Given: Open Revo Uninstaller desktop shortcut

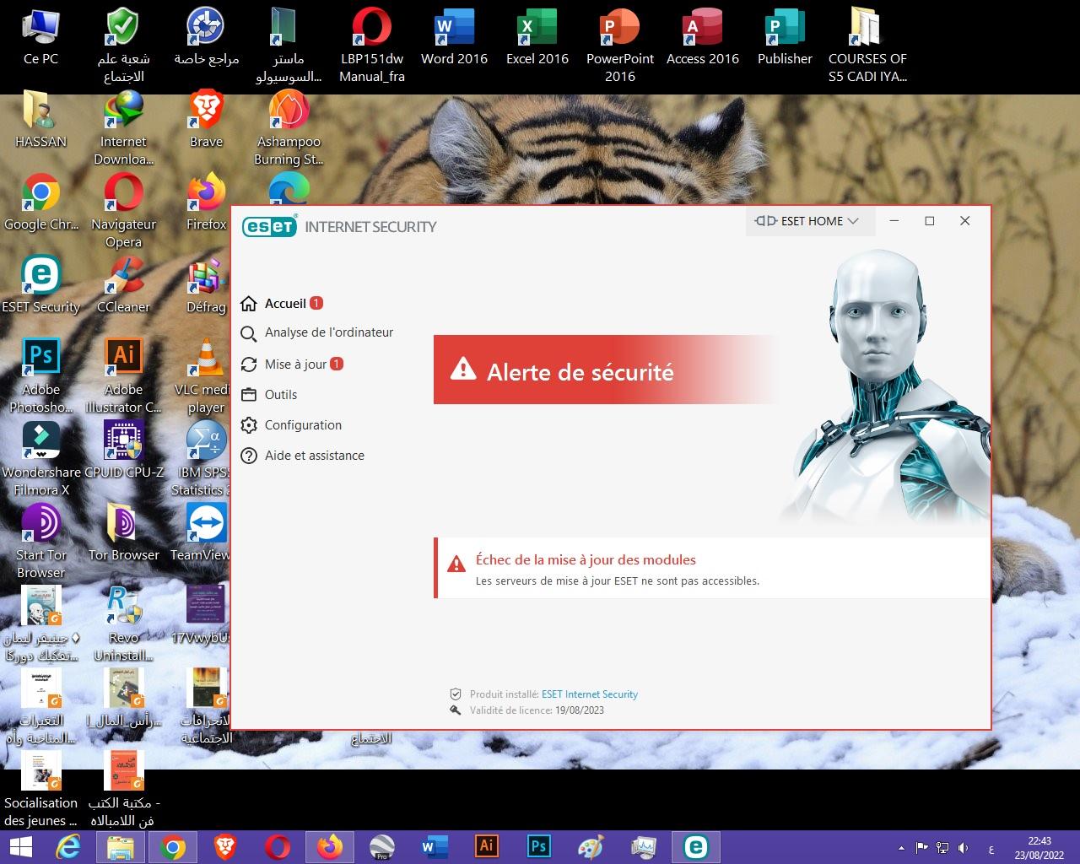Looking at the screenshot, I should [123, 624].
